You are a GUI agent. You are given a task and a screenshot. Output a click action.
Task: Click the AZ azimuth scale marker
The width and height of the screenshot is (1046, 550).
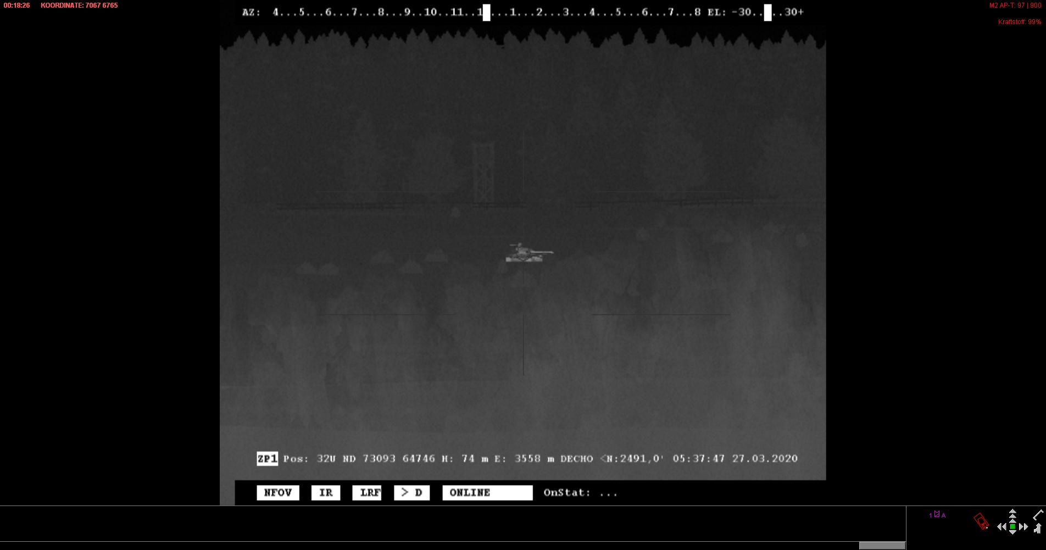486,12
